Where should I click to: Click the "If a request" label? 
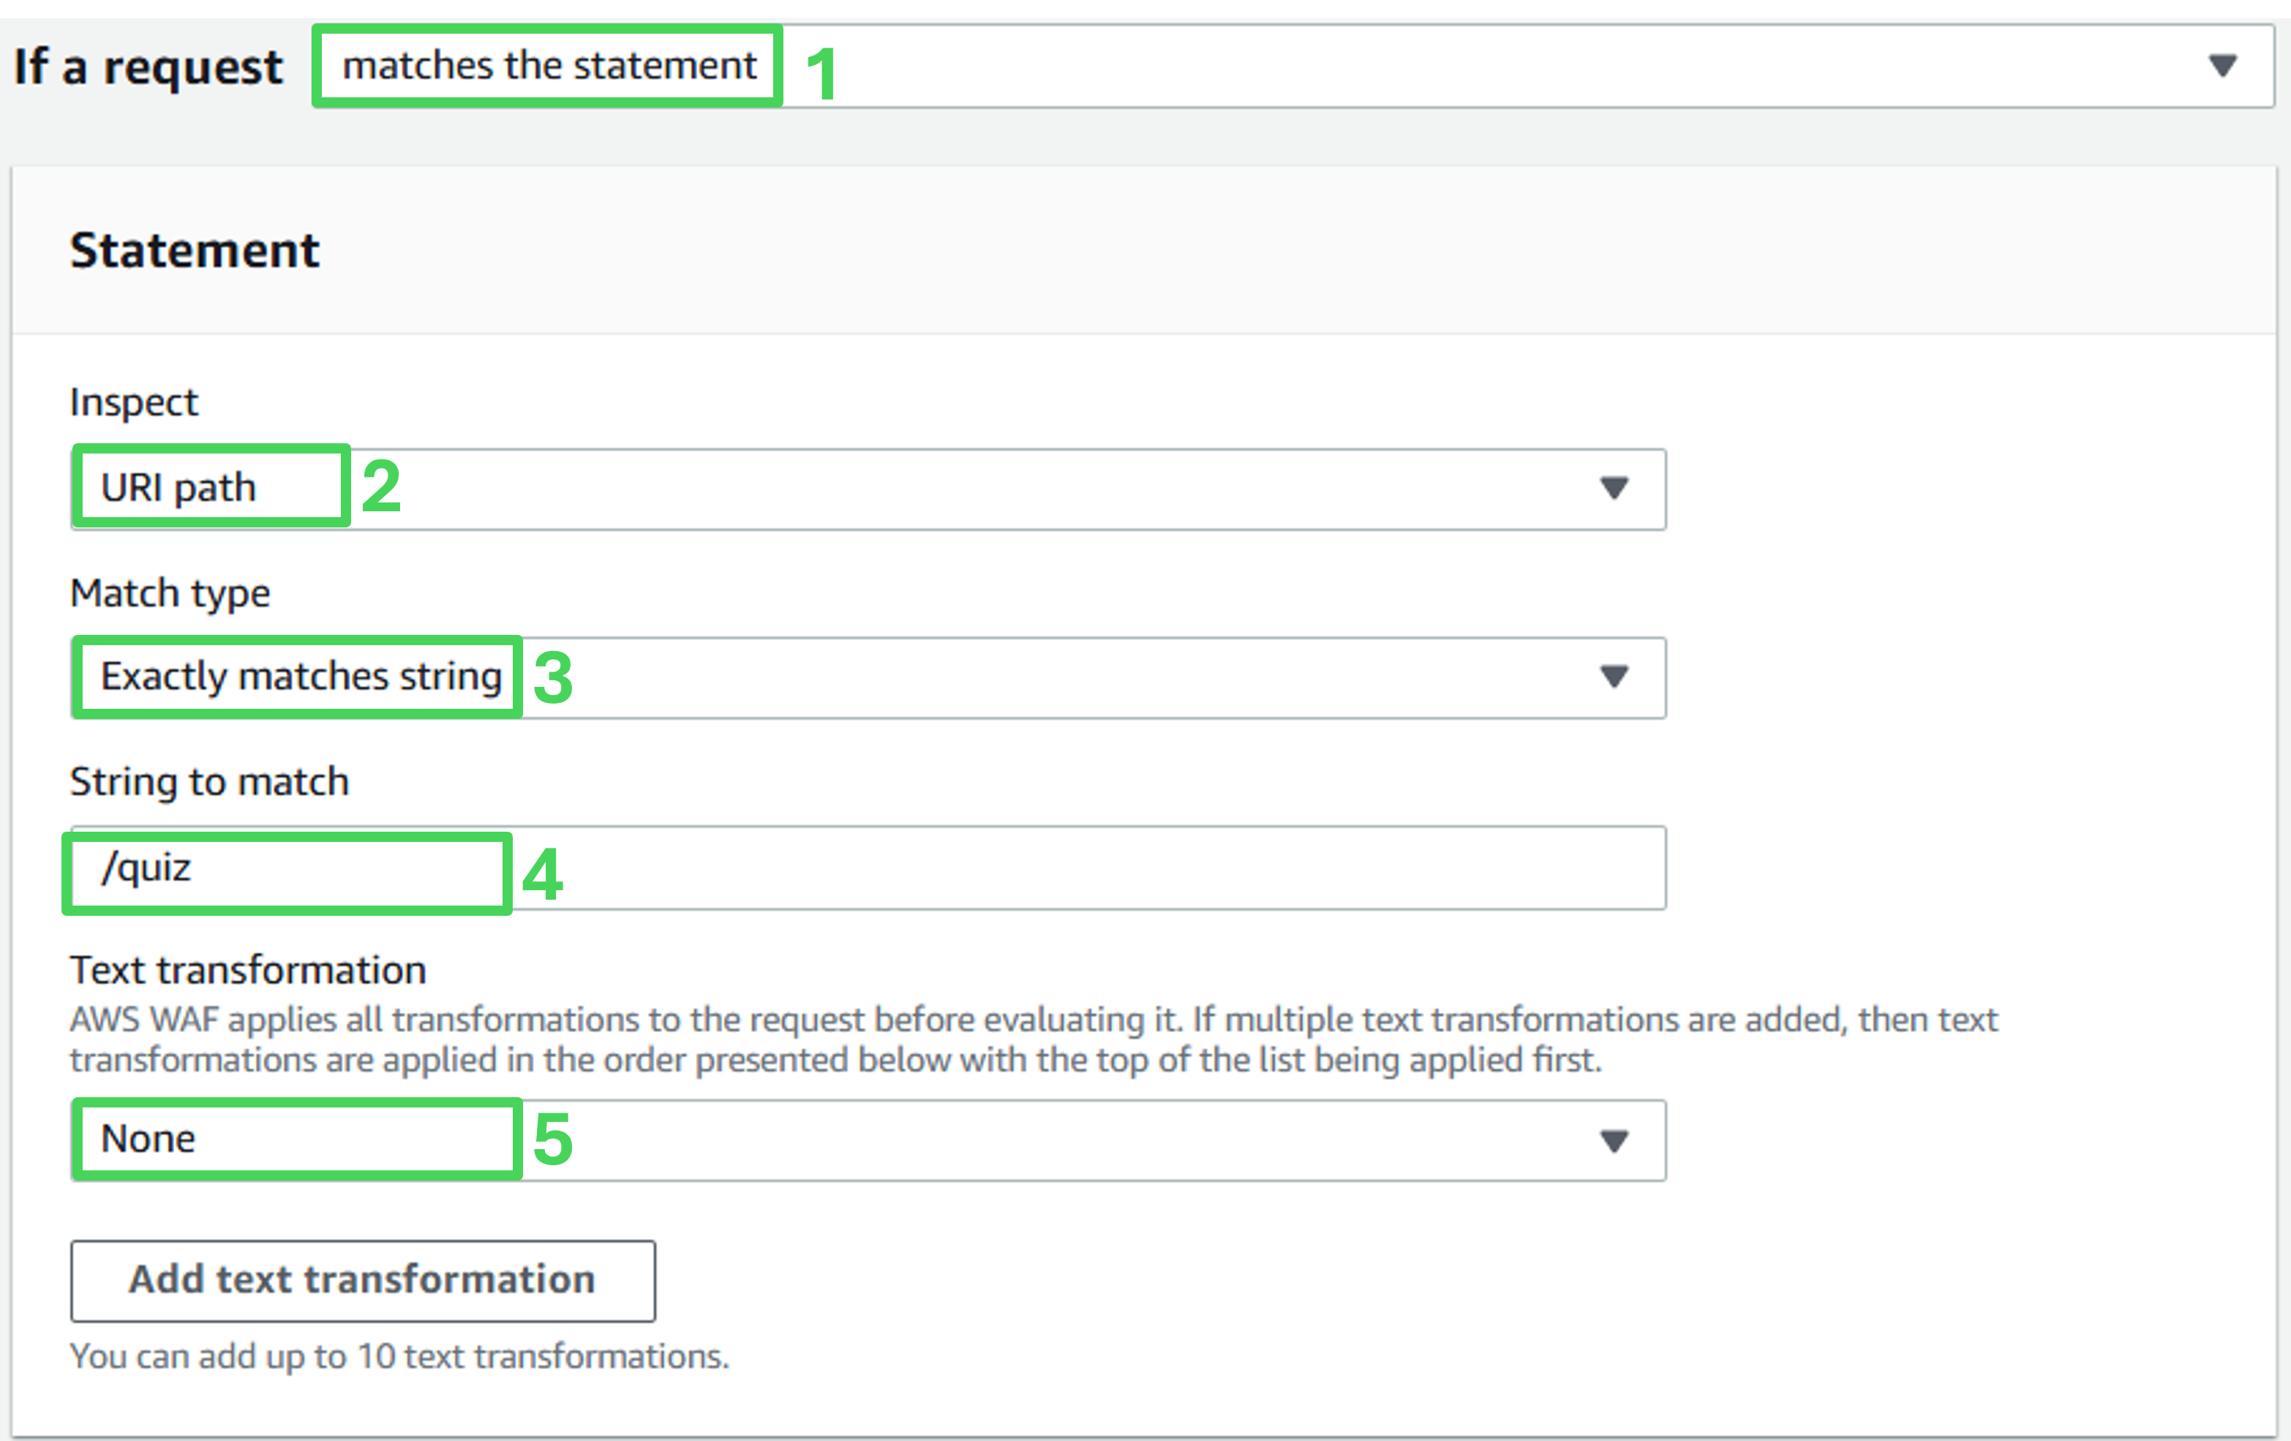point(148,67)
